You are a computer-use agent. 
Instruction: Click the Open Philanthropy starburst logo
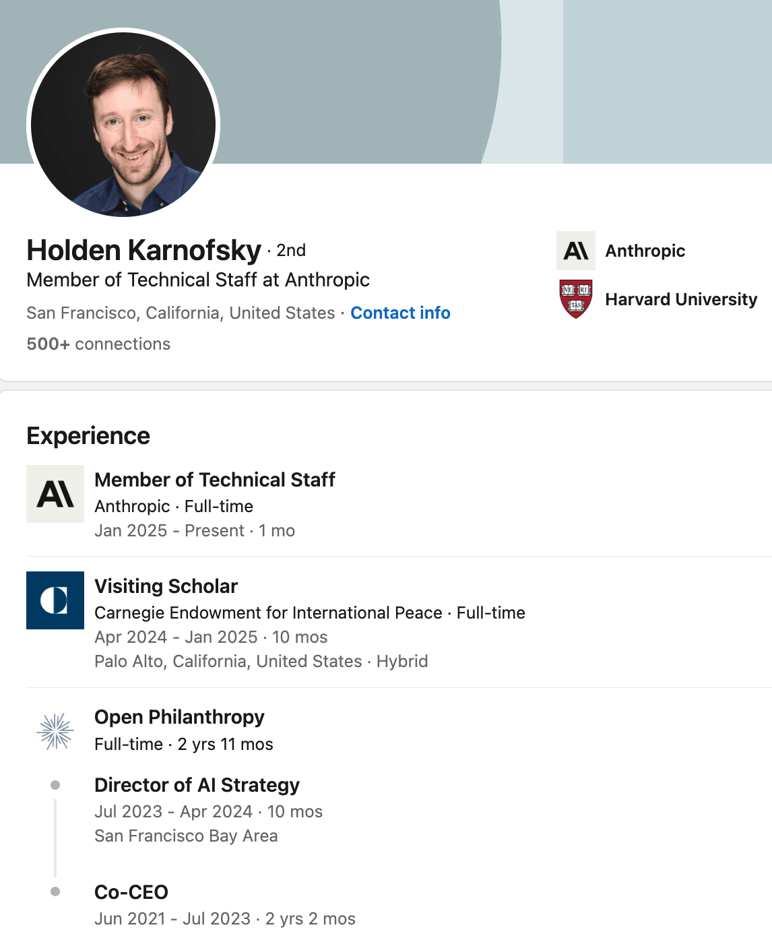[55, 731]
